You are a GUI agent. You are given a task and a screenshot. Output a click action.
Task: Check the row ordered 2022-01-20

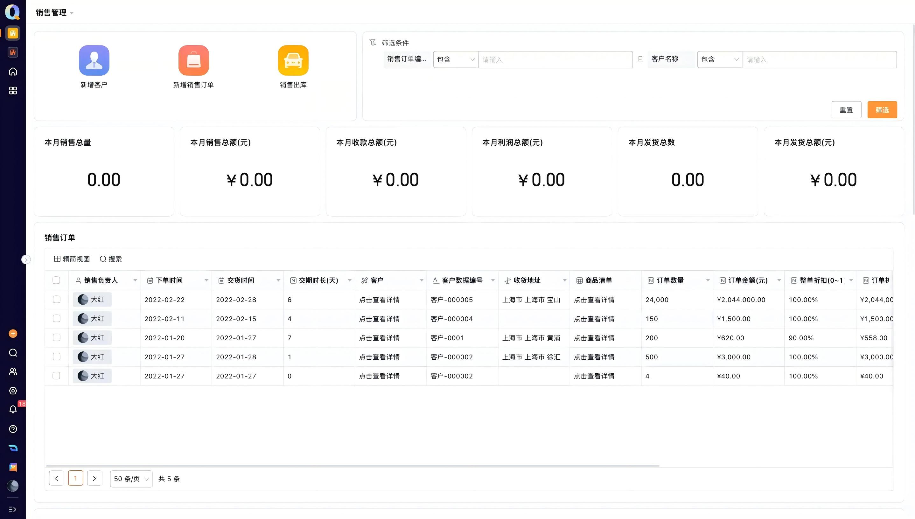[56, 337]
